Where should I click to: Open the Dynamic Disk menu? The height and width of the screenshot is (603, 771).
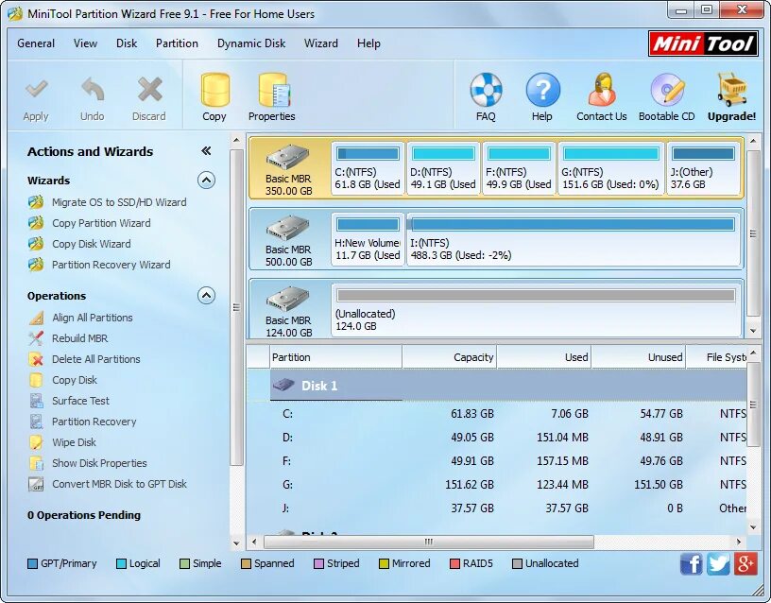251,43
